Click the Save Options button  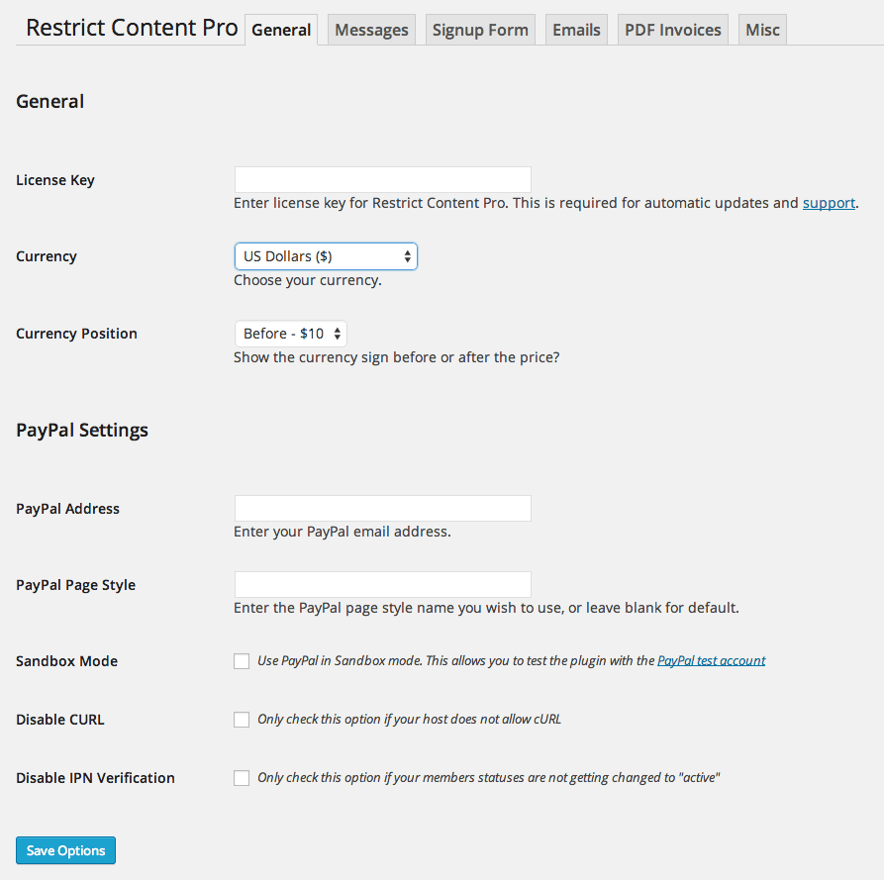pyautogui.click(x=65, y=850)
